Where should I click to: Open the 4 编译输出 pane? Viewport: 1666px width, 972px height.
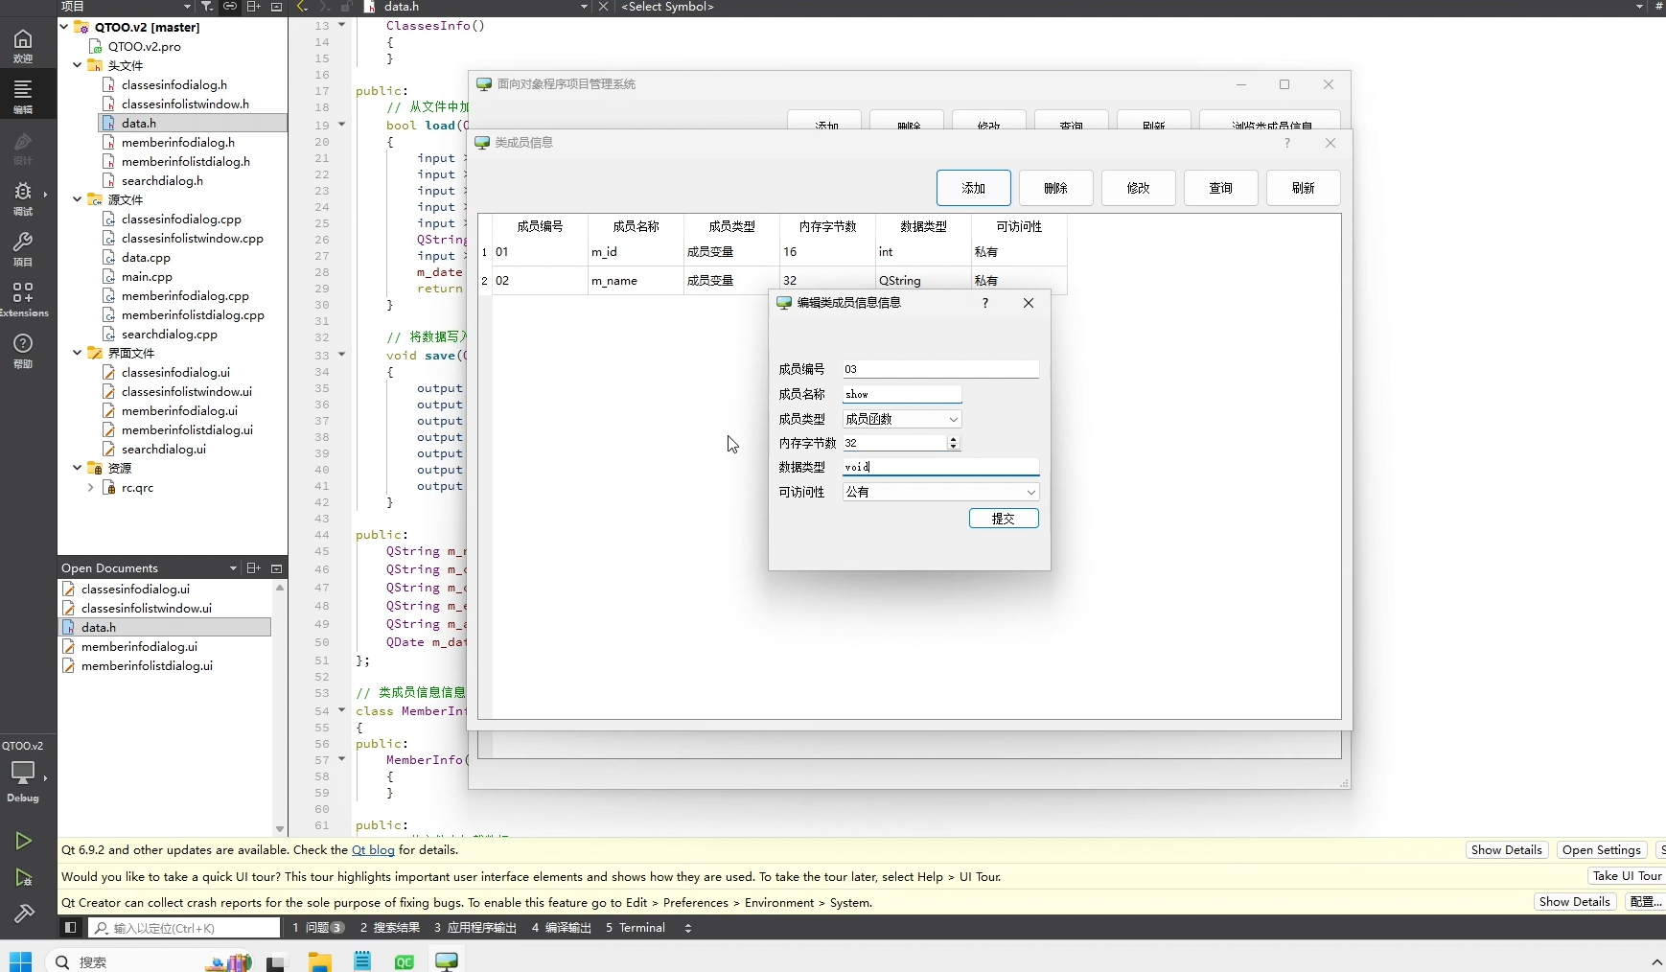[x=562, y=928]
